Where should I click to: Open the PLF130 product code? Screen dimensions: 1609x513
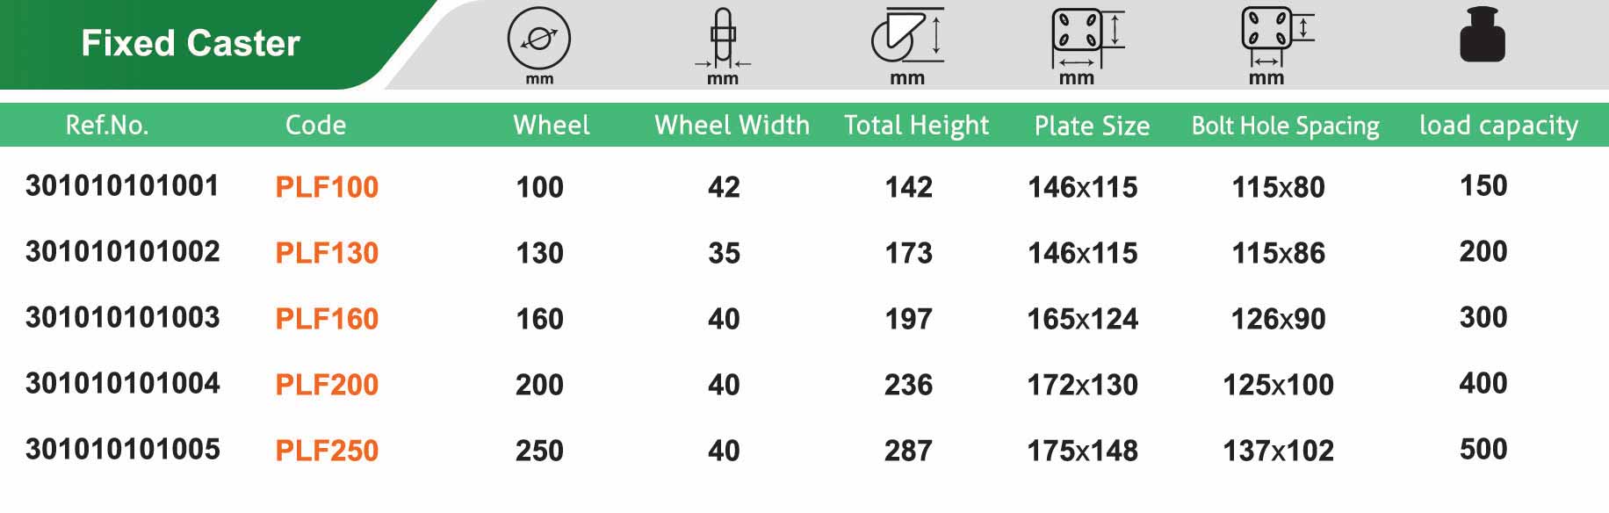coord(327,253)
